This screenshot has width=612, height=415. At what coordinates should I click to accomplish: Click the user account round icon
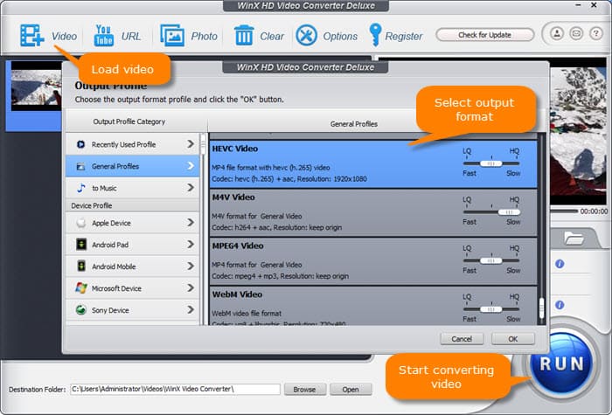[x=557, y=33]
